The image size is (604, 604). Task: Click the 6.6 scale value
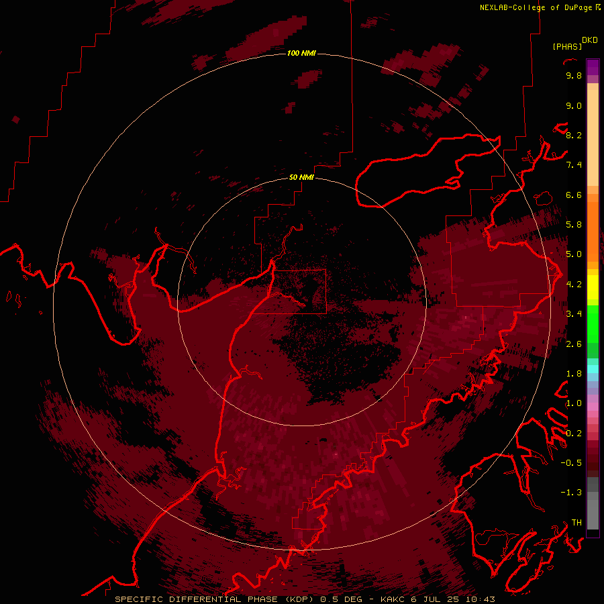tap(574, 195)
